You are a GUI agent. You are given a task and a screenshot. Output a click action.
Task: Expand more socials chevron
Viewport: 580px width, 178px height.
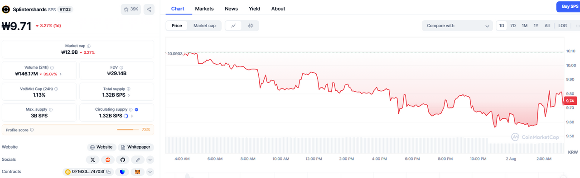pos(150,159)
